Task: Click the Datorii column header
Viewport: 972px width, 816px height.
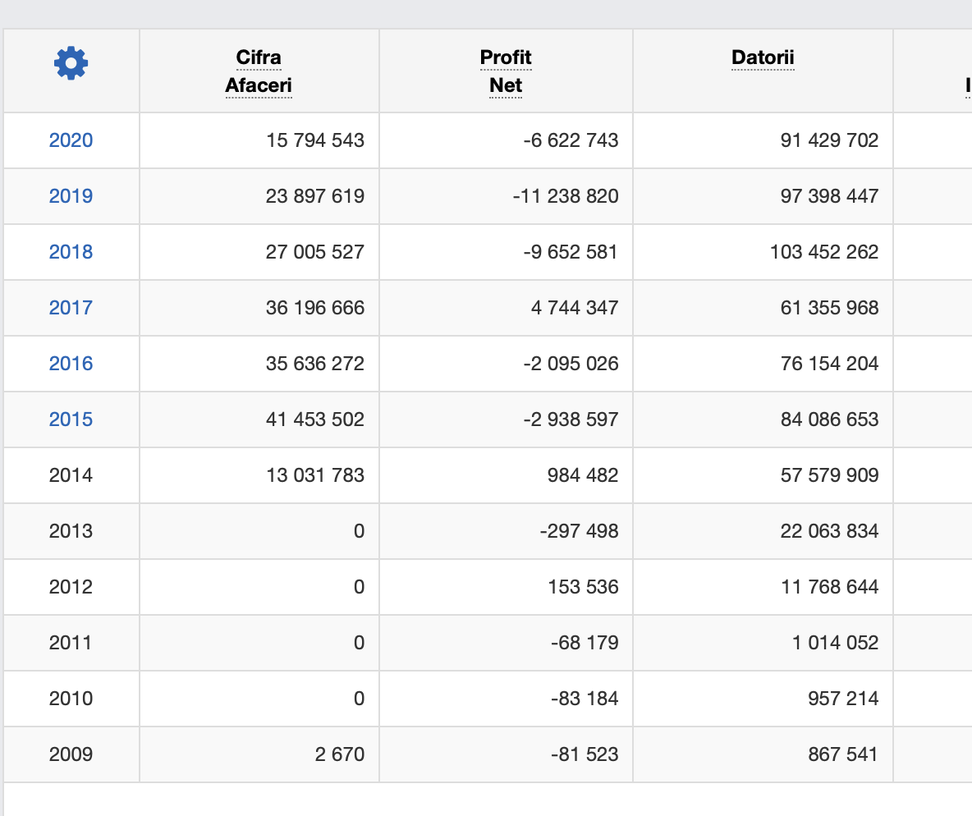Action: 763,58
